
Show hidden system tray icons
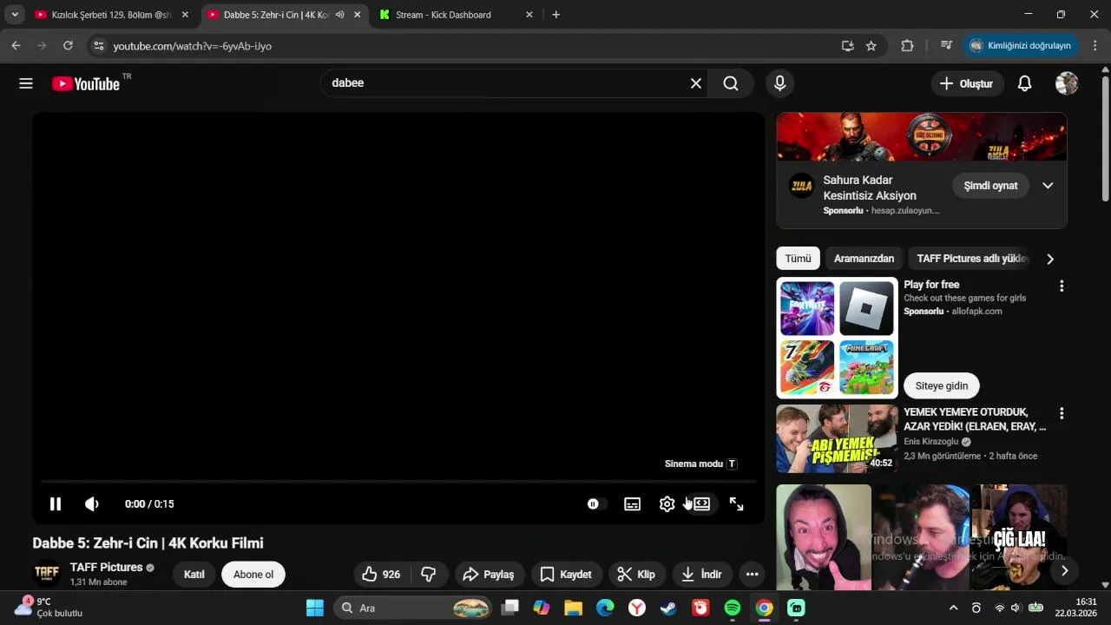[x=953, y=608]
